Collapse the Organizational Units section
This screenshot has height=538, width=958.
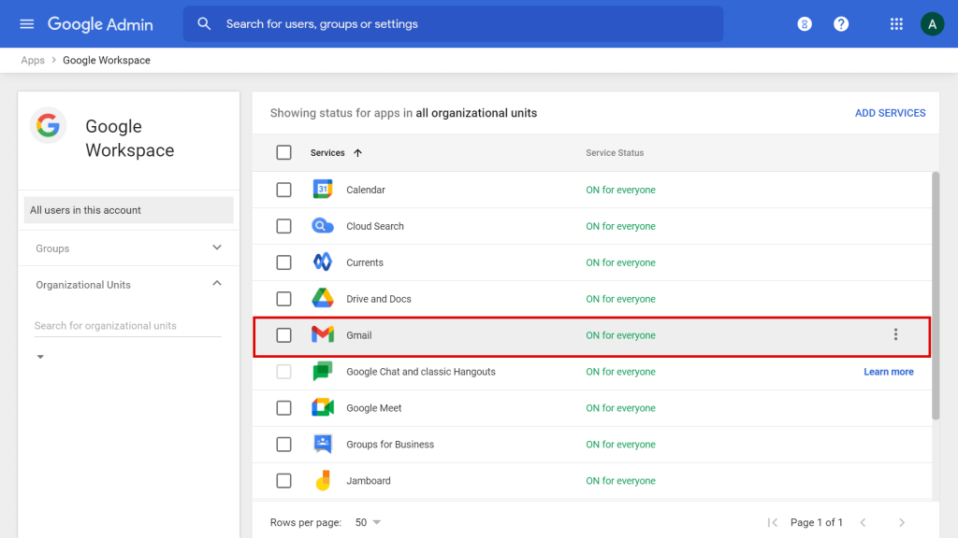(x=217, y=284)
